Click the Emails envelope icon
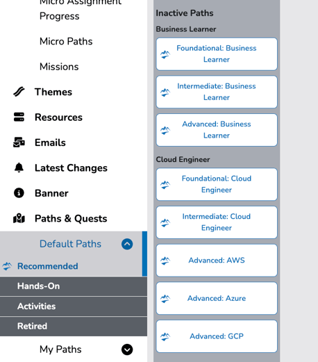This screenshot has height=362, width=318. [x=19, y=142]
